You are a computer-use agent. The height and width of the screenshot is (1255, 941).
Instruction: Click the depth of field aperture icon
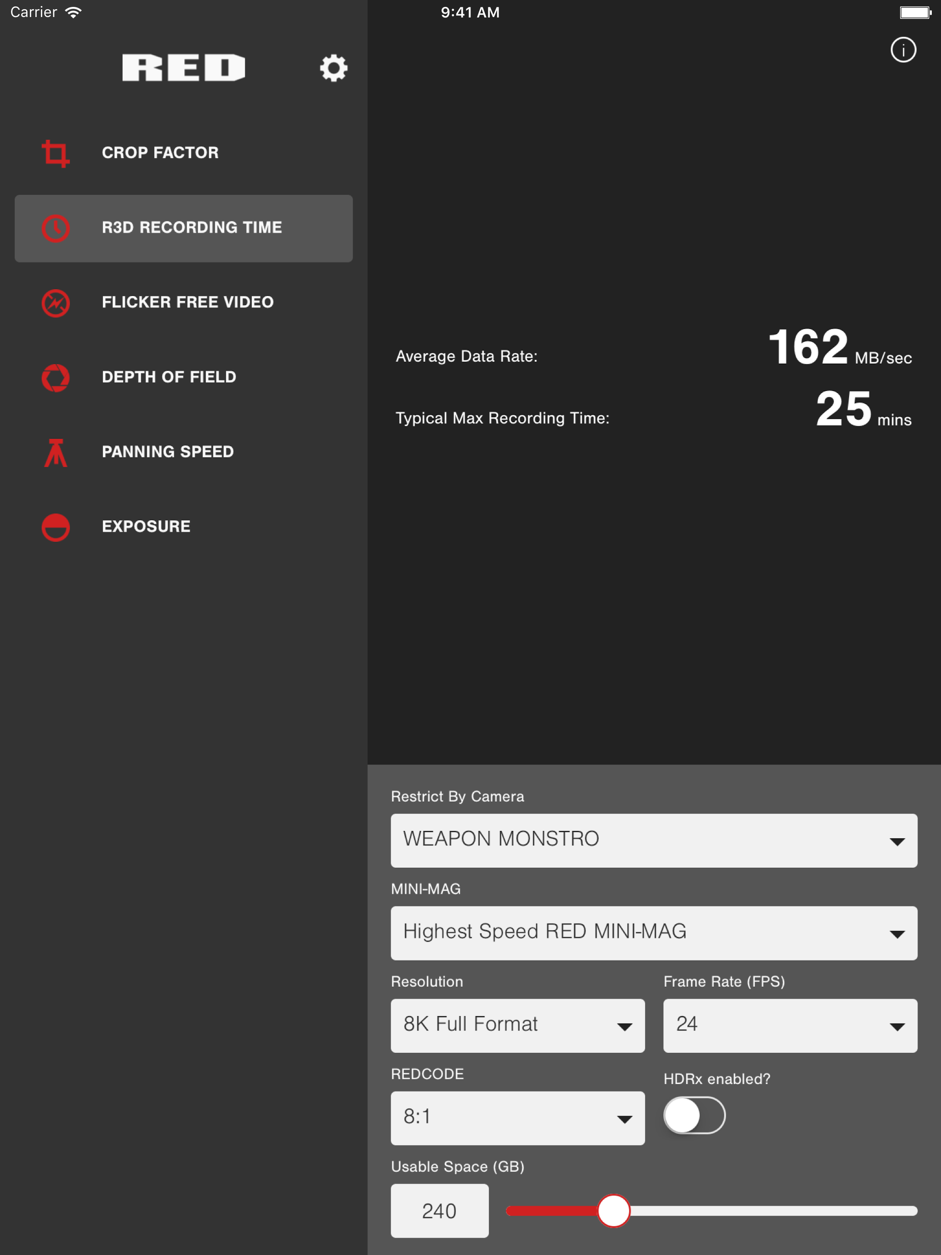[x=56, y=377]
